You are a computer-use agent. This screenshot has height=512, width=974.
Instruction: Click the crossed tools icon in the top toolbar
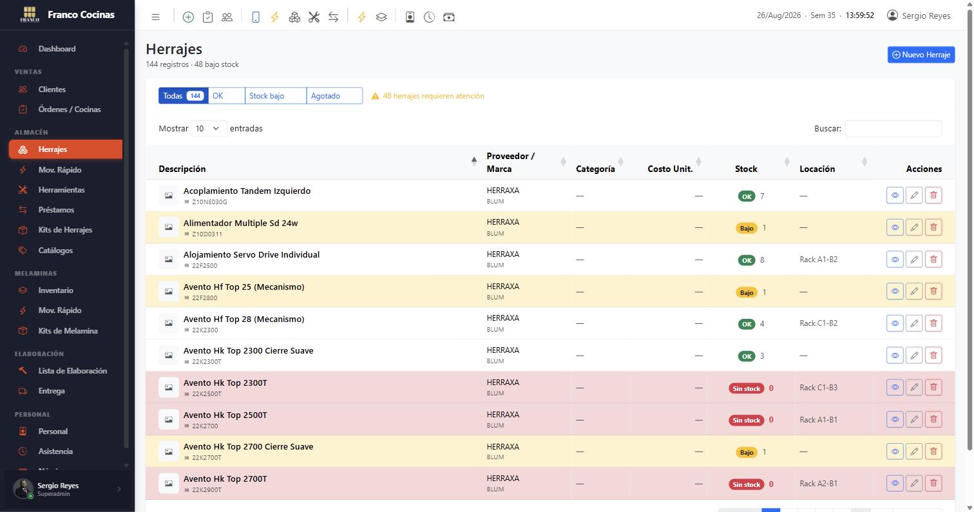click(314, 17)
